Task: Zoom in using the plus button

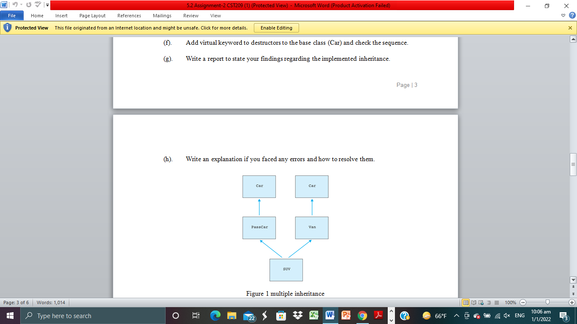Action: [x=572, y=302]
